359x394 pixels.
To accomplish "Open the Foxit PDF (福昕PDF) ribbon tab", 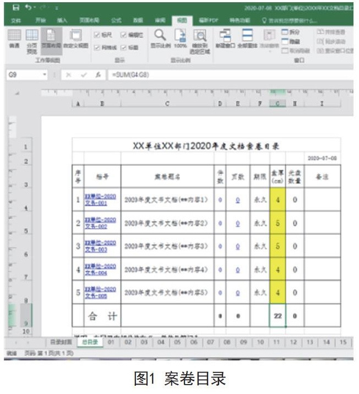I will 209,20.
